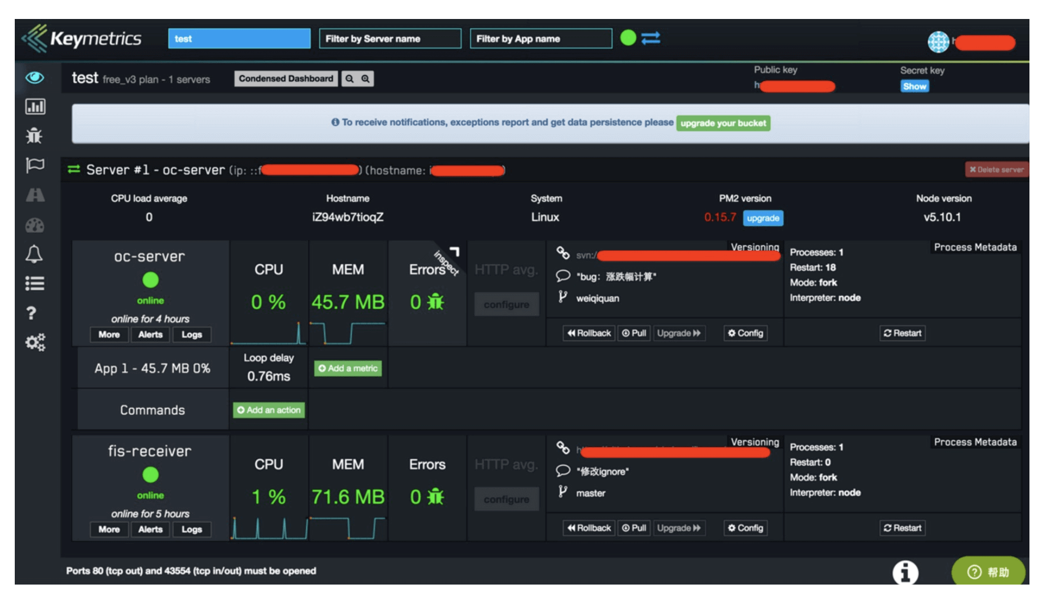Screen dimensions: 1040x593
Task: Open the gauge dashboard sidebar icon
Action: (x=35, y=225)
